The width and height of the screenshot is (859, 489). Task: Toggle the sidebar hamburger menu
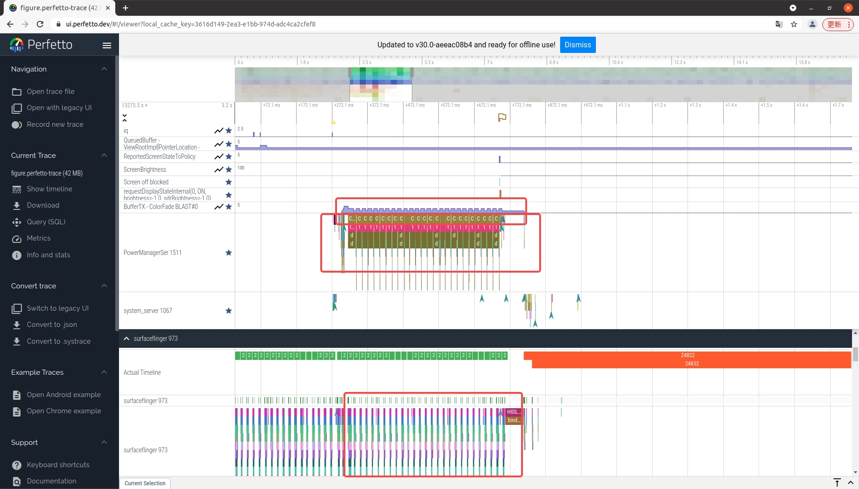click(106, 45)
